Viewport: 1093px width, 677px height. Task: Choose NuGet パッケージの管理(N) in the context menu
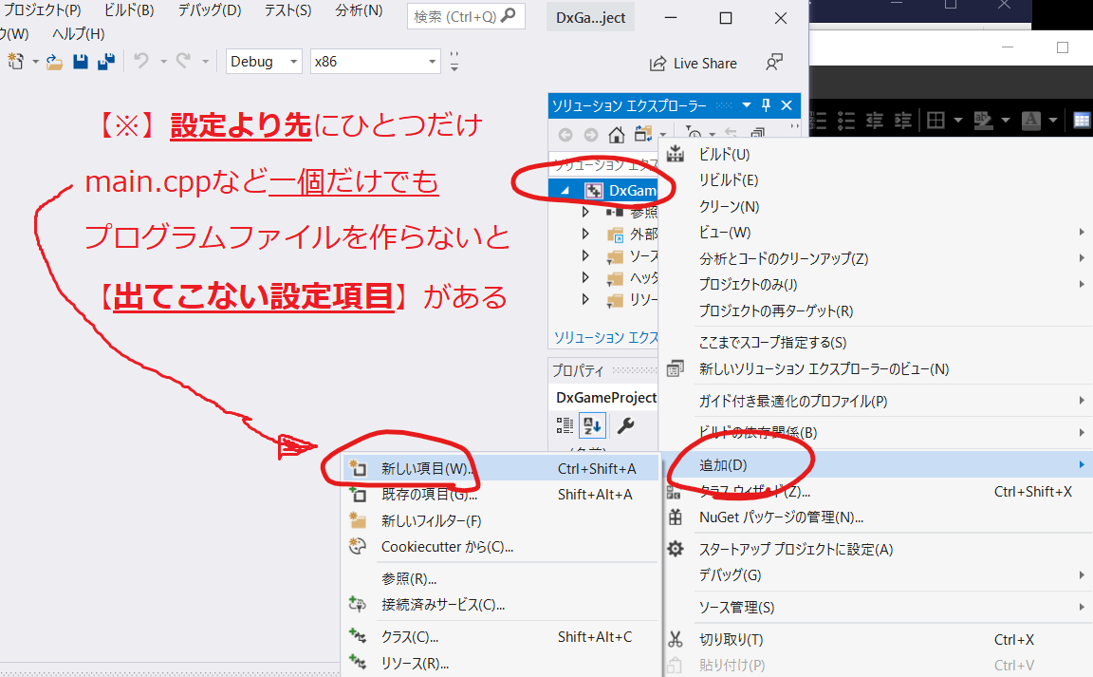click(877, 517)
